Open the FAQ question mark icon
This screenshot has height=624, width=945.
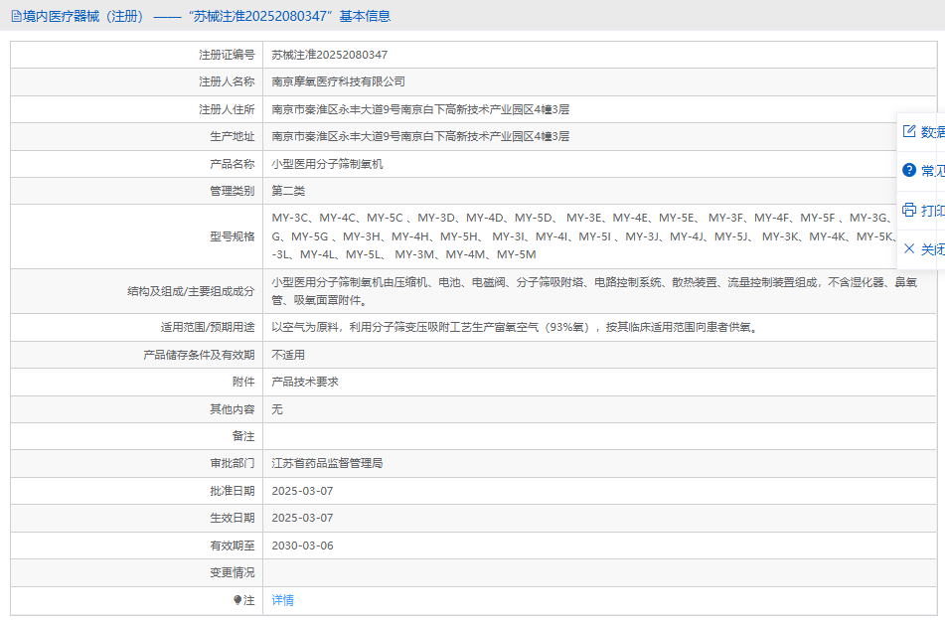(908, 170)
